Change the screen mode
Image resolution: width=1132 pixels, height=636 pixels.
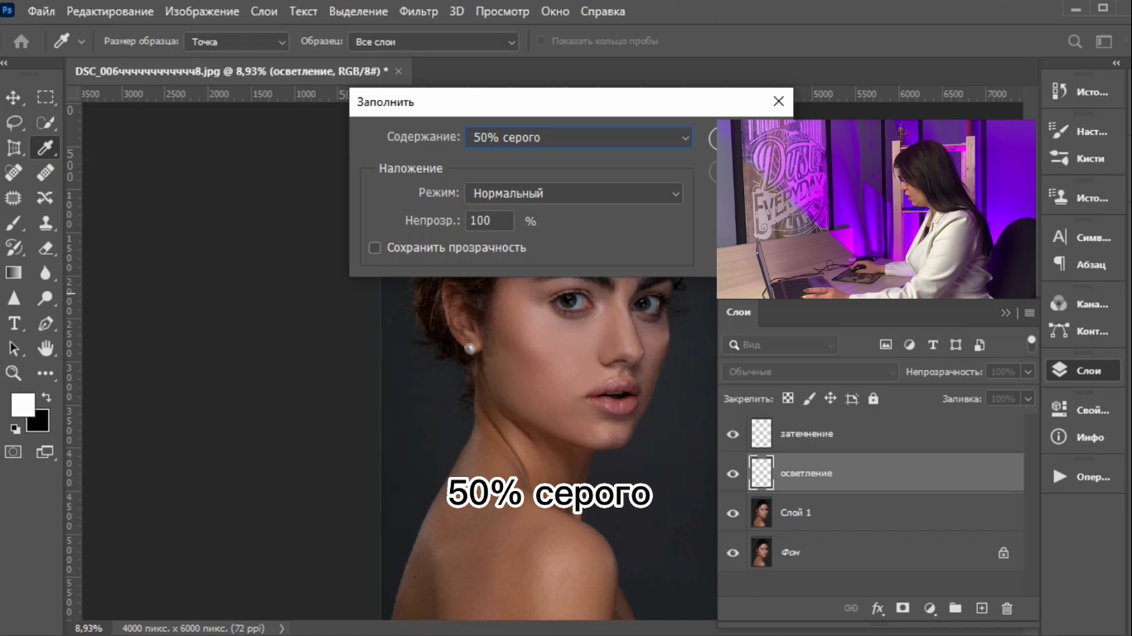pyautogui.click(x=45, y=452)
